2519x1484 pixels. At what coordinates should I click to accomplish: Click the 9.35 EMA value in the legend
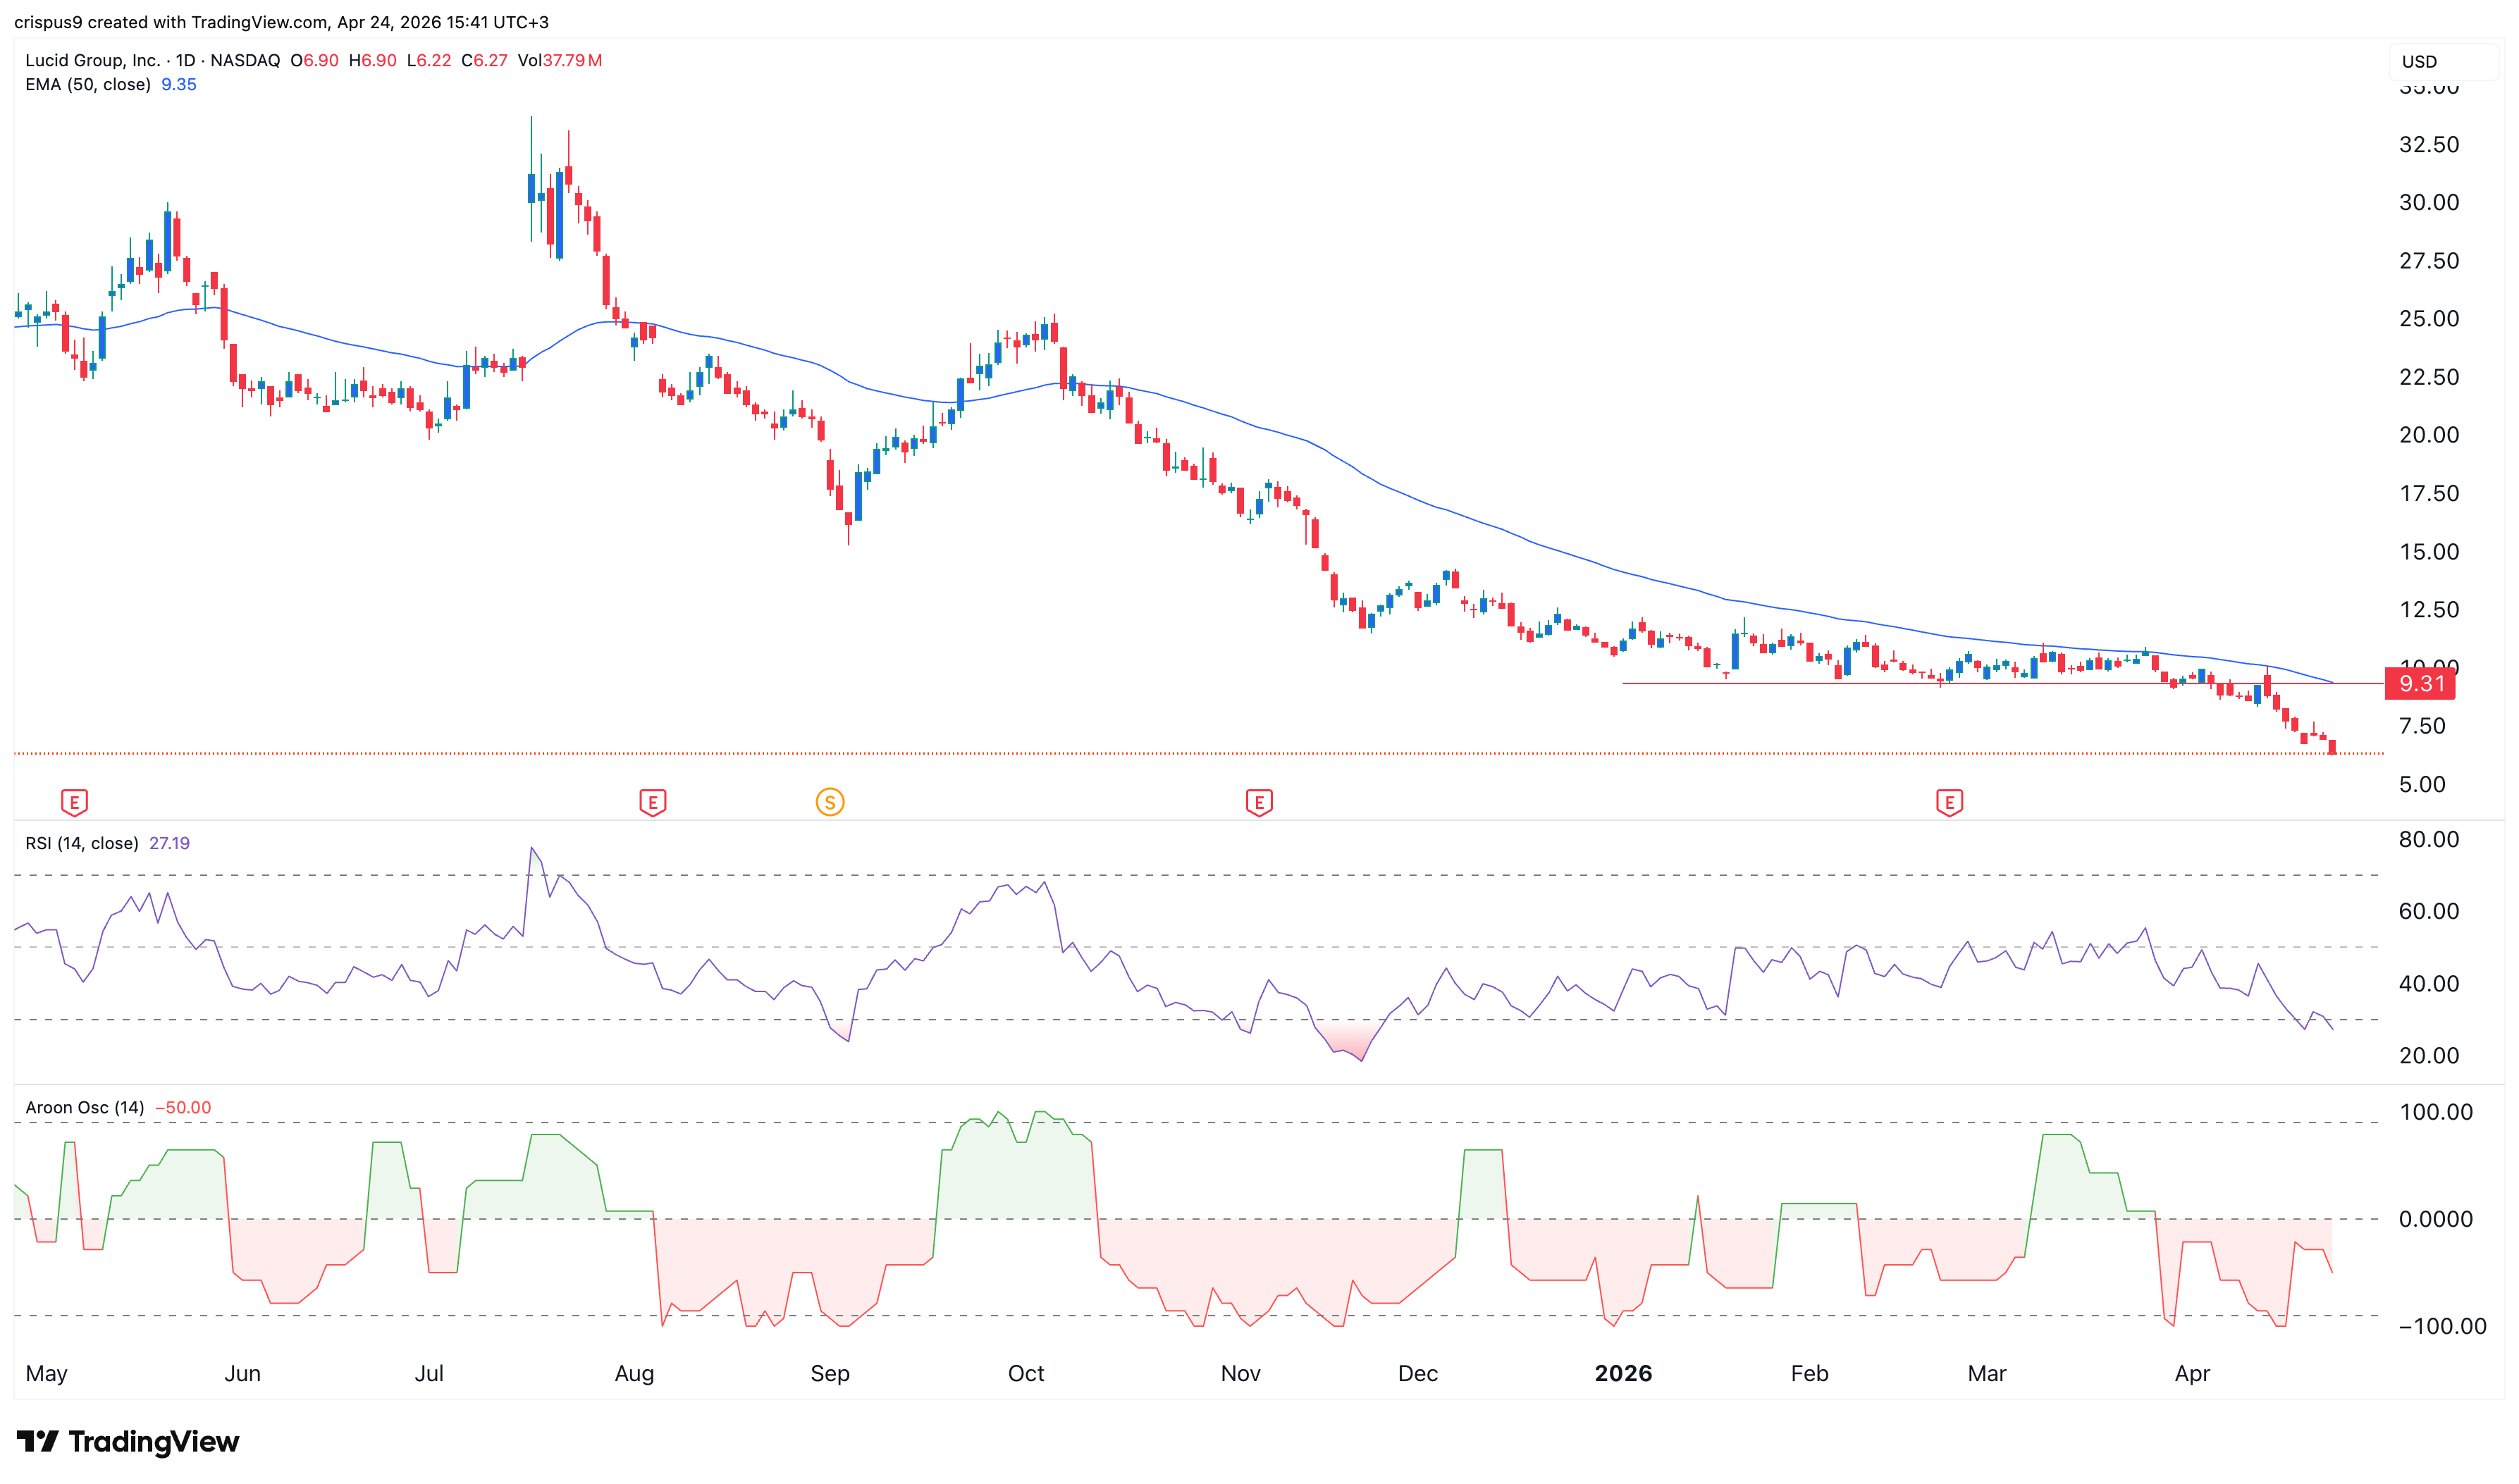[x=179, y=85]
